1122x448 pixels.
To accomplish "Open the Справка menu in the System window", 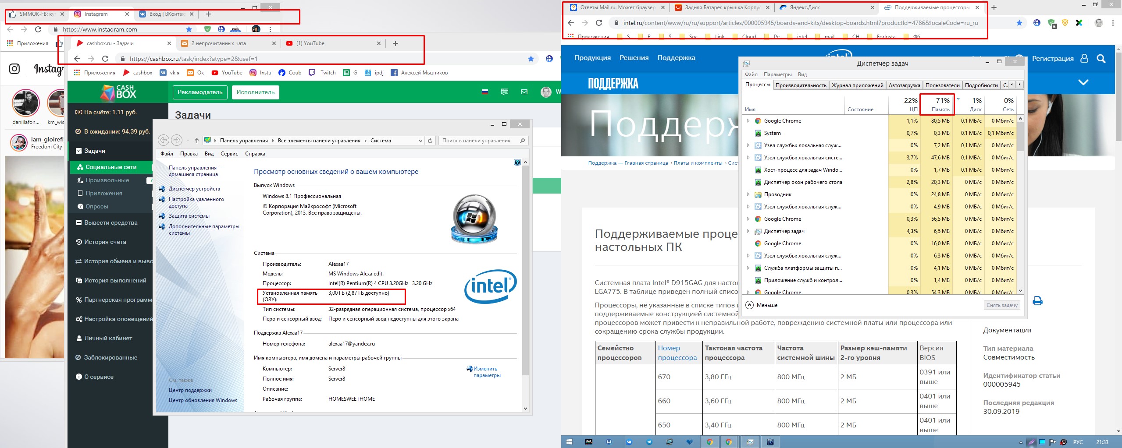I will point(255,154).
